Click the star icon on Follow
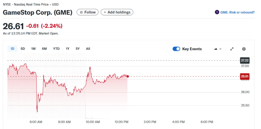Screen dimensions: 261x129 tap(81, 12)
